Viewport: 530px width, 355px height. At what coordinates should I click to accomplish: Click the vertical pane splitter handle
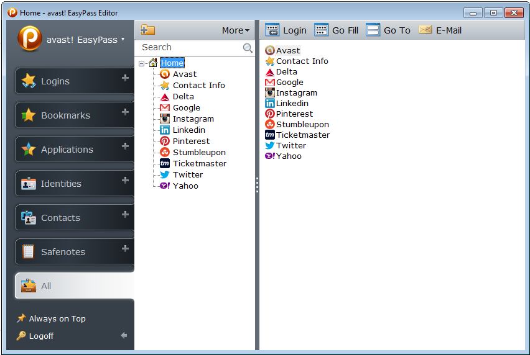(x=257, y=185)
